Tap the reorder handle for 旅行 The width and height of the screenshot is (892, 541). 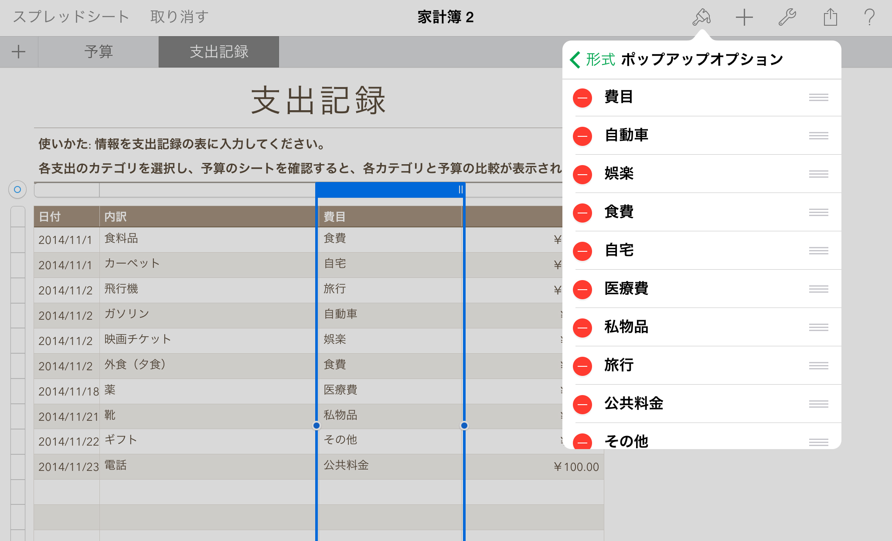(818, 366)
